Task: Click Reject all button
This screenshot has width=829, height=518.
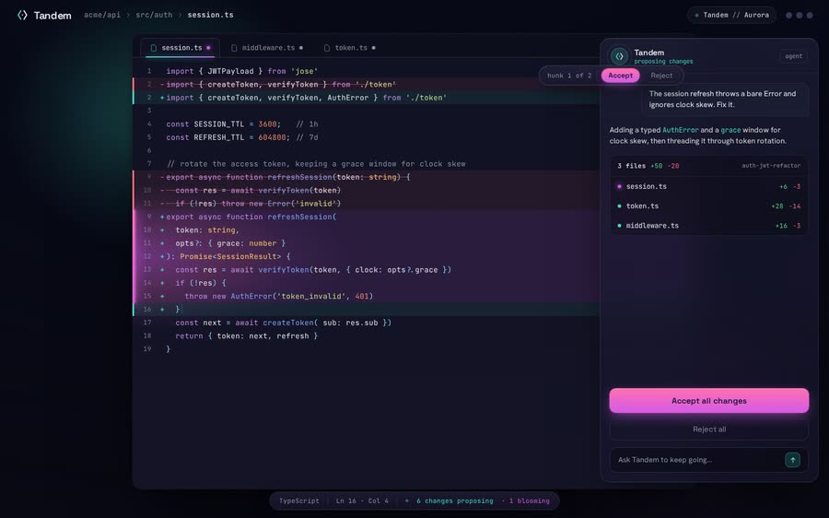Action: click(709, 430)
